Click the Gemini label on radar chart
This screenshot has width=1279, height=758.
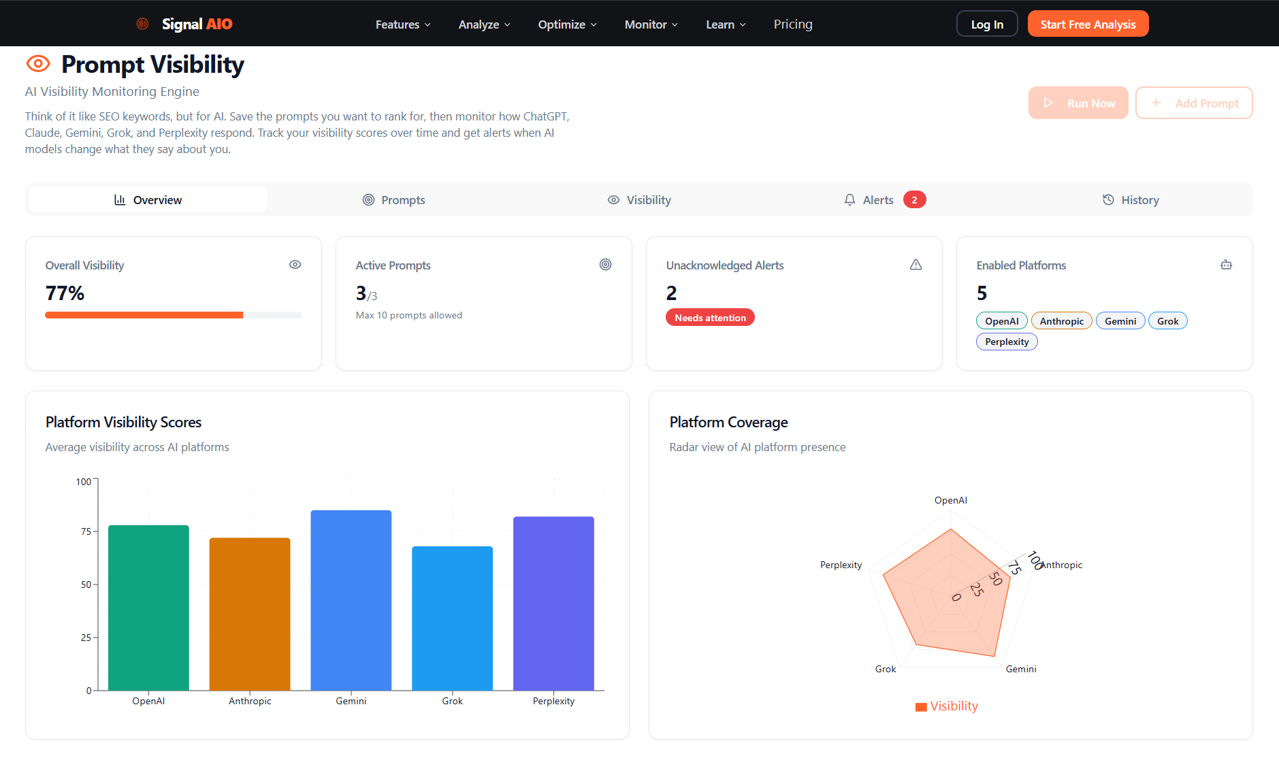click(x=1021, y=669)
